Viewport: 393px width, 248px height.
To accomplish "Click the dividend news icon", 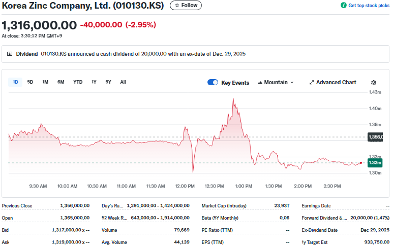I will coord(10,54).
